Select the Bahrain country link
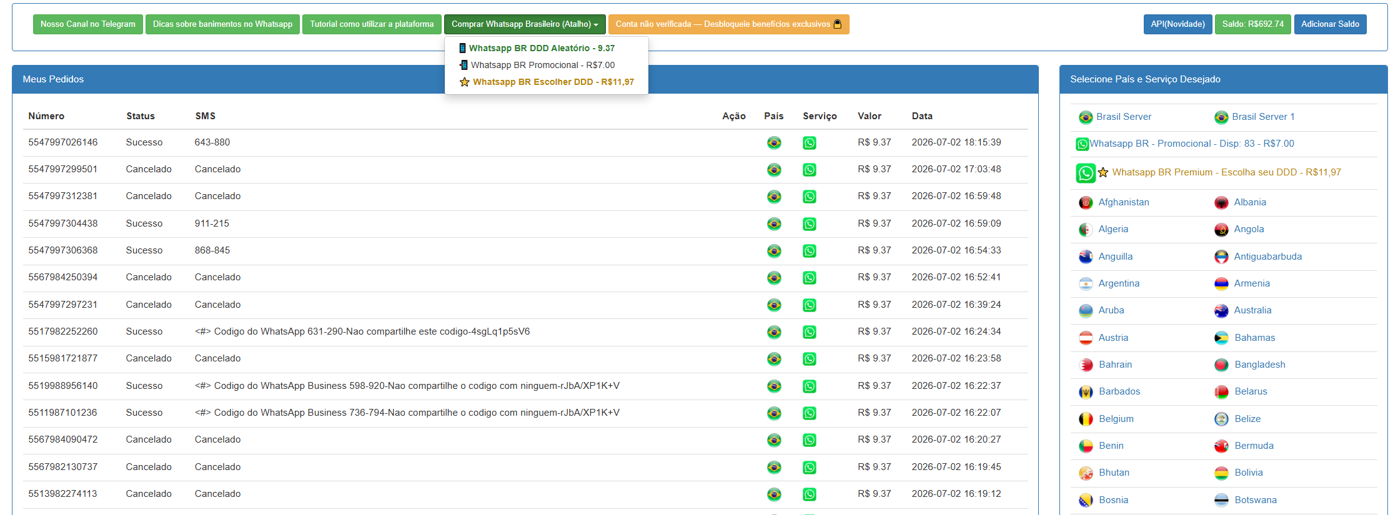 point(1115,365)
